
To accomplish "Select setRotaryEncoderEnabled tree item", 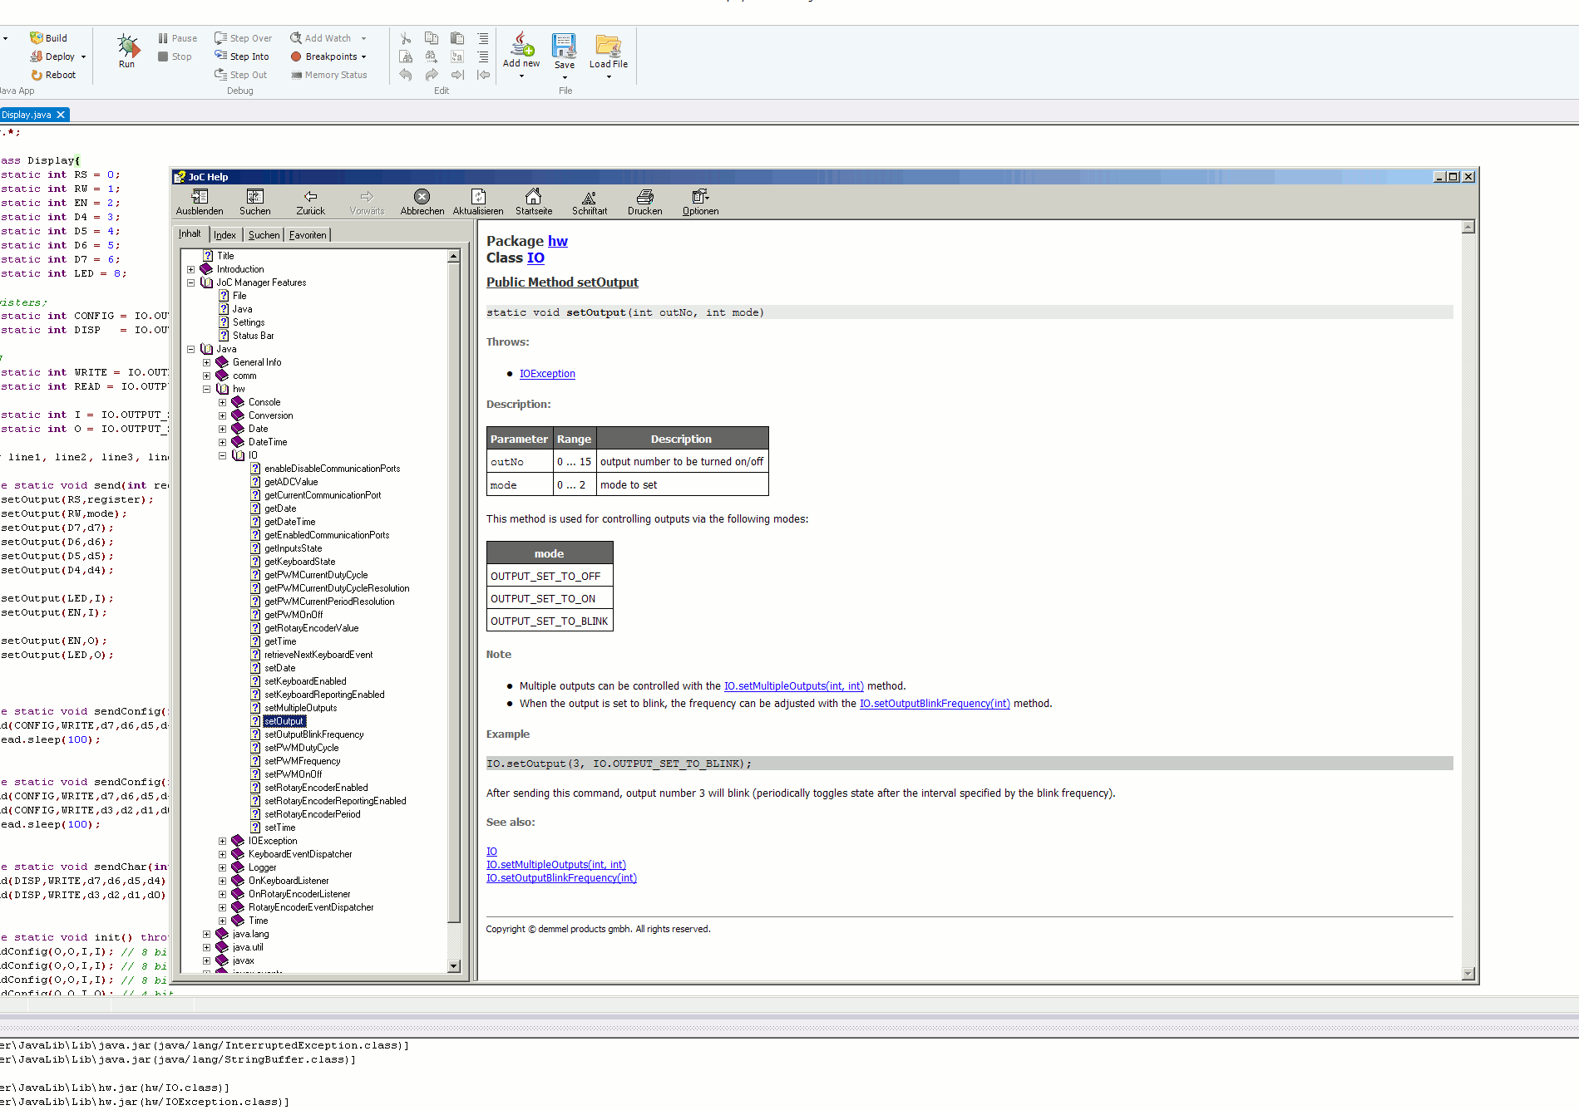I will tap(316, 788).
